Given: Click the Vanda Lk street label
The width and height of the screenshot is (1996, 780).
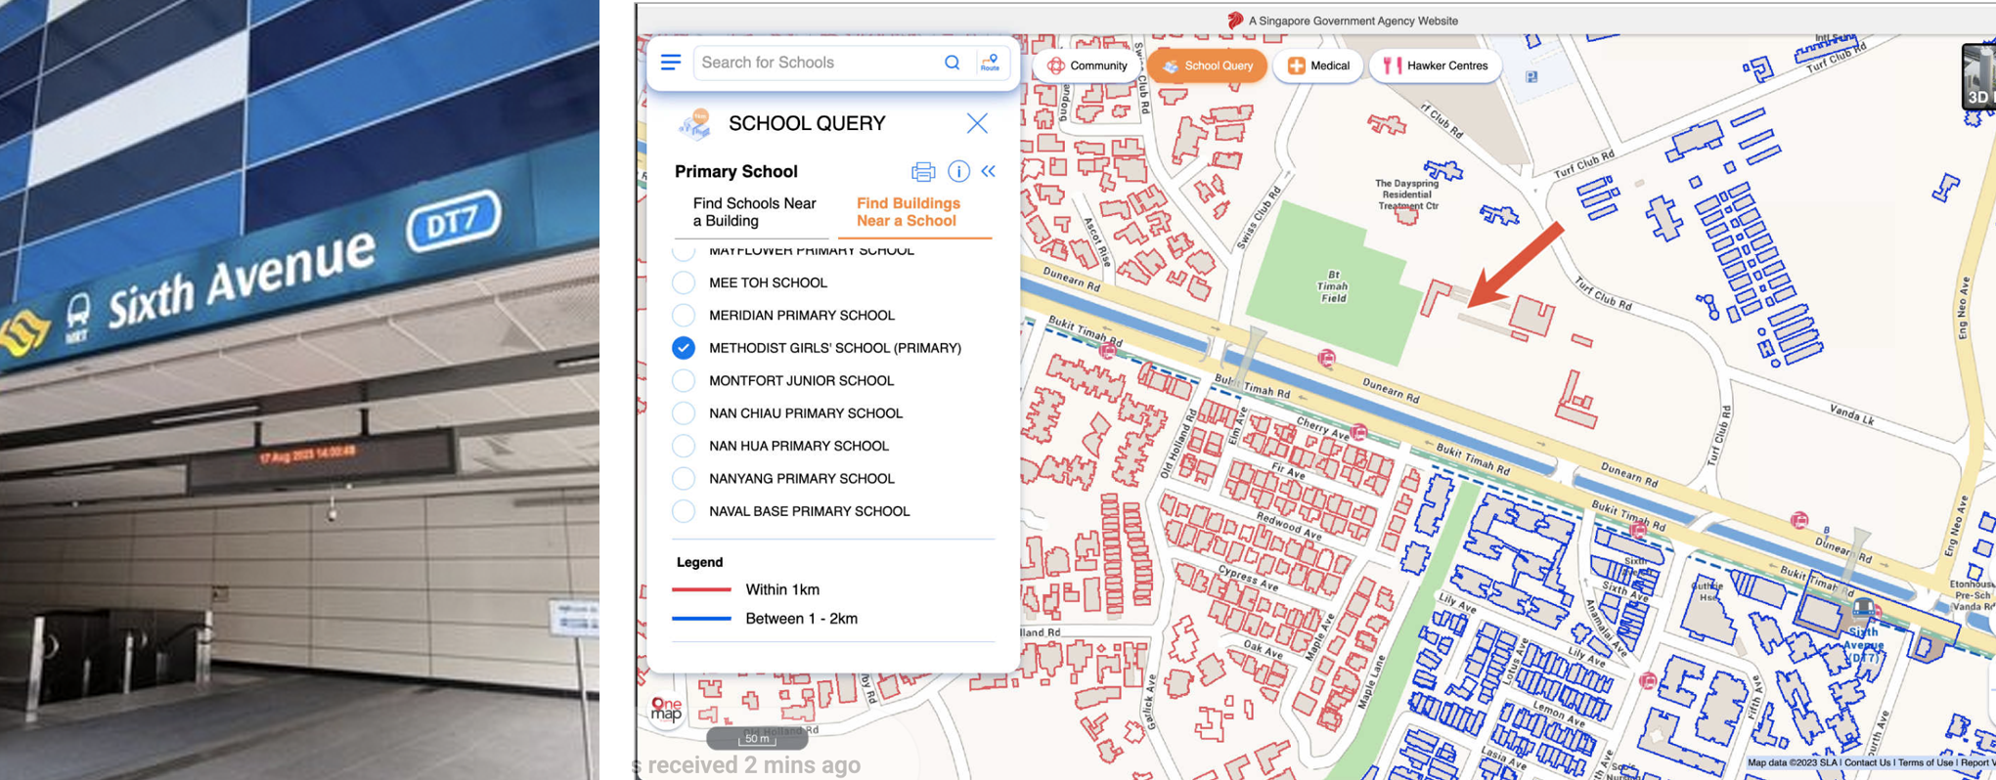Looking at the screenshot, I should [x=1852, y=414].
